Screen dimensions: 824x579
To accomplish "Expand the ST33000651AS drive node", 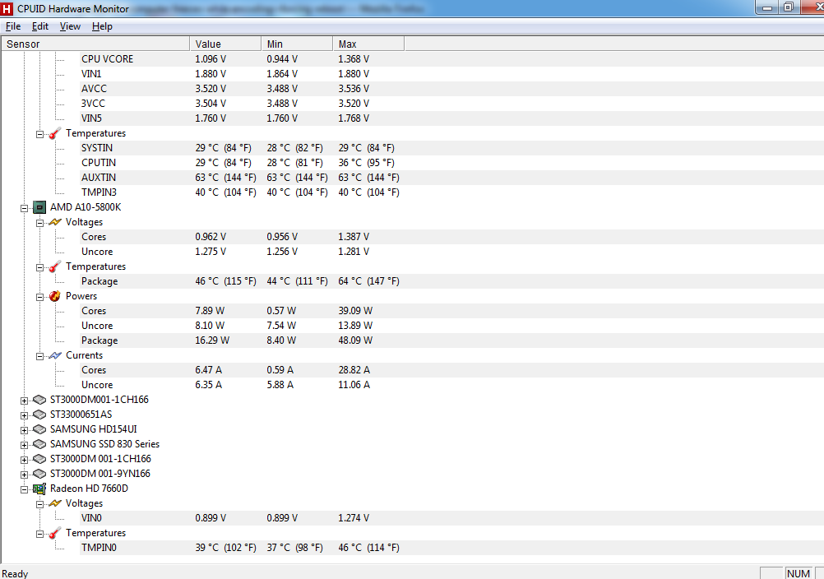I will coord(24,415).
